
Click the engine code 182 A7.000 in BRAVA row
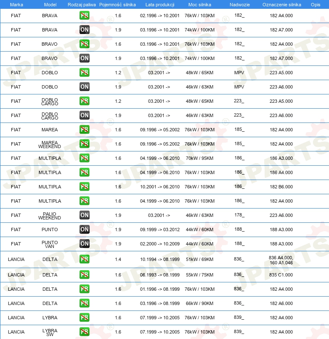click(281, 30)
